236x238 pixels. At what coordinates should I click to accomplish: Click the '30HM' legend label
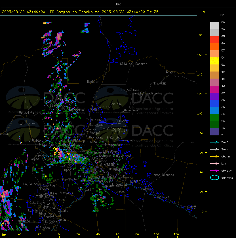coord(225,149)
